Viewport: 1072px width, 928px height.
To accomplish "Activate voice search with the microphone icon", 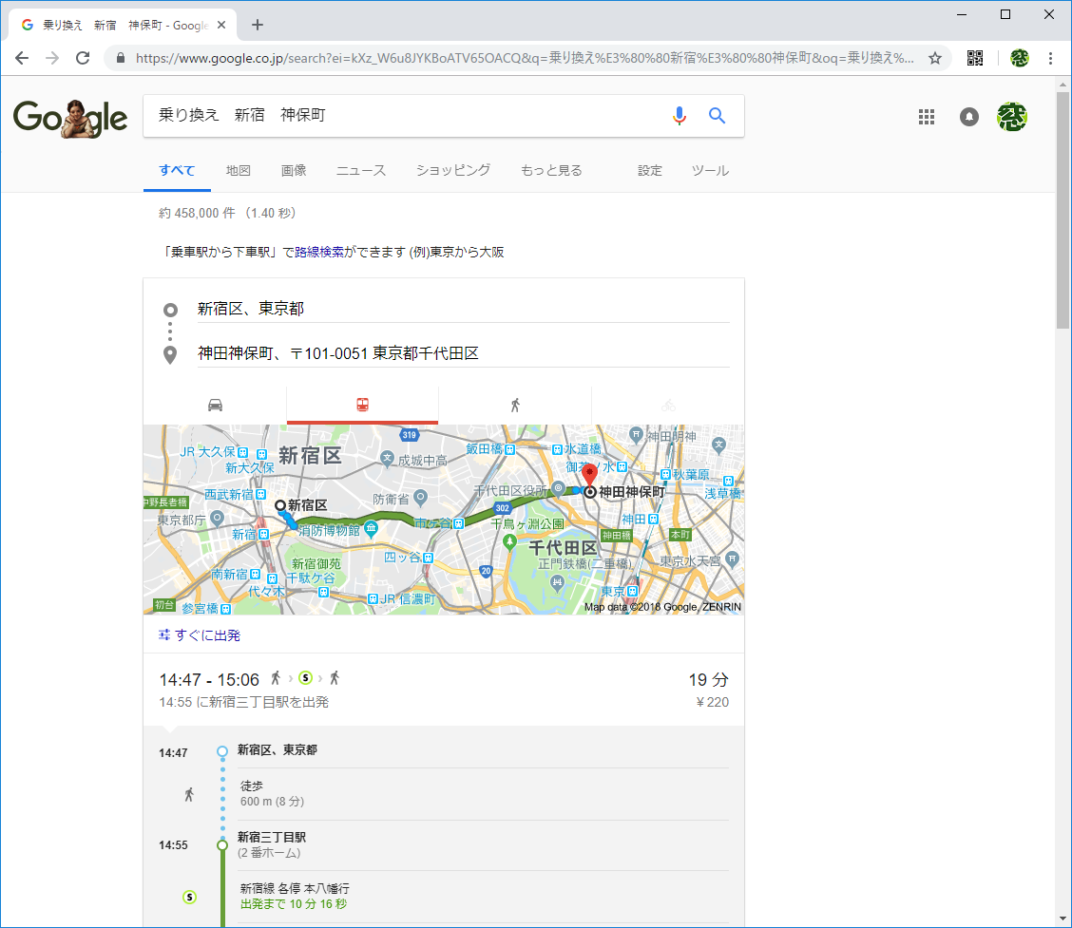I will click(x=679, y=115).
